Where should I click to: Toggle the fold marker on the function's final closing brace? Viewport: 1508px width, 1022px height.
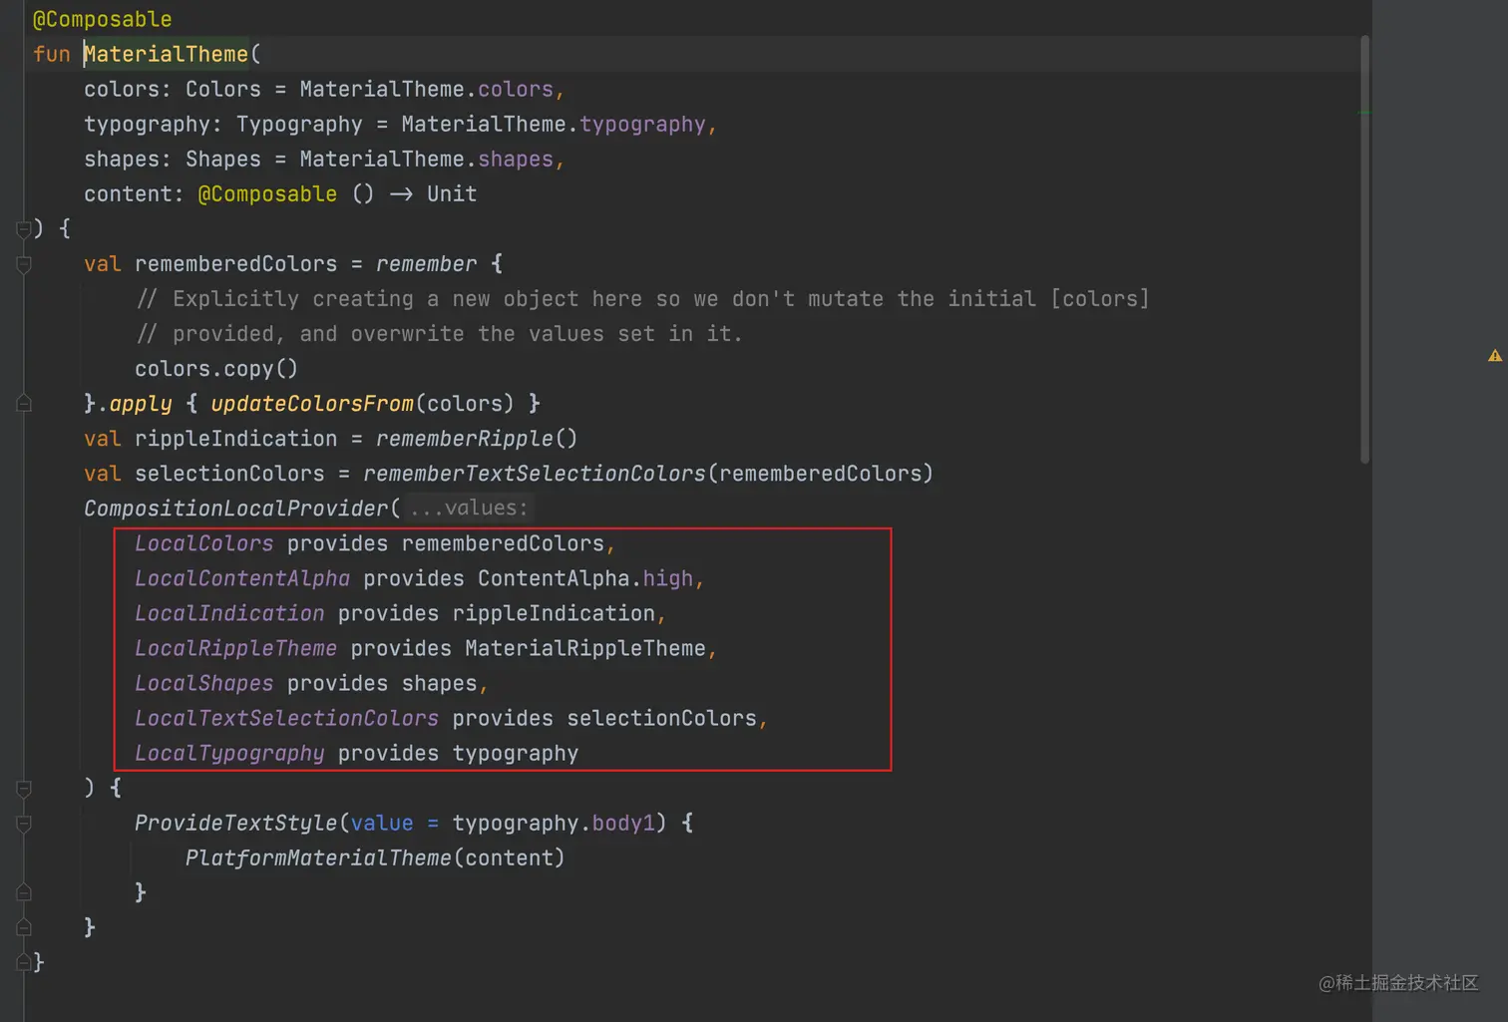[24, 962]
